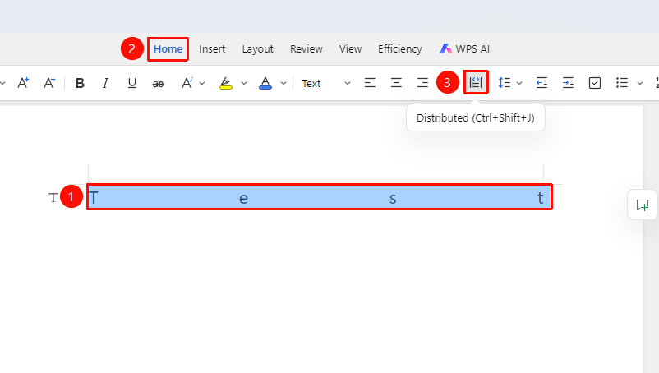The image size is (659, 373).
Task: Open the Home tab
Action: (168, 49)
